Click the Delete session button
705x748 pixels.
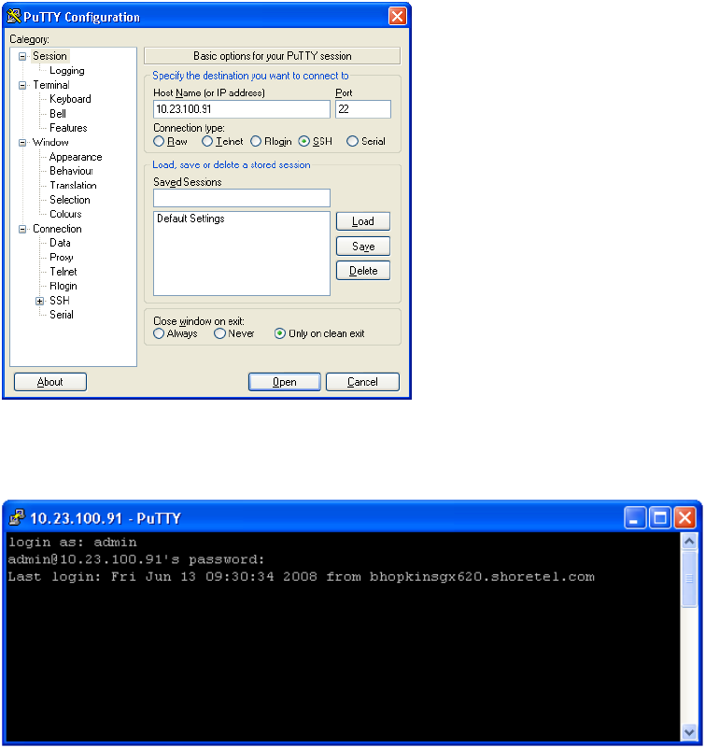(x=363, y=271)
